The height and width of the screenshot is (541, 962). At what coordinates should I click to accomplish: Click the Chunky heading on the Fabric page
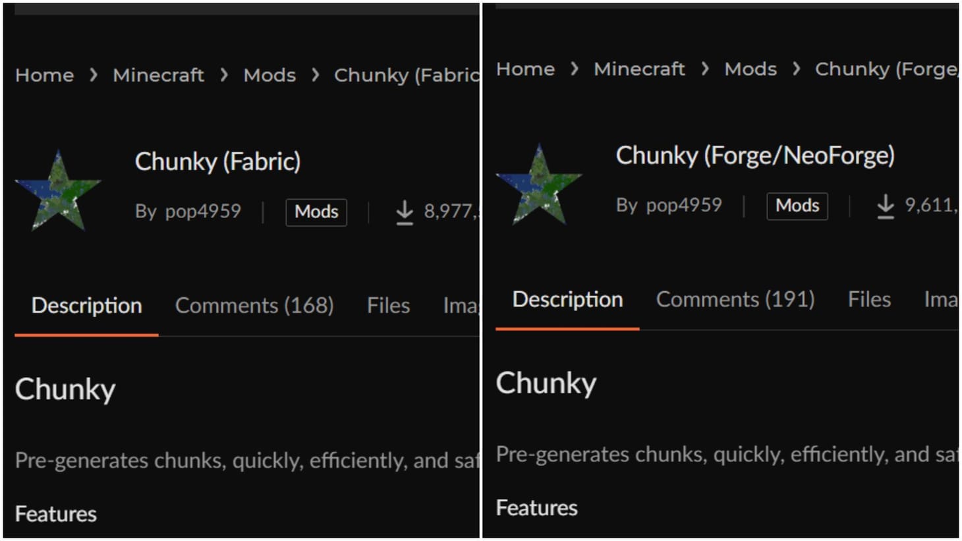click(65, 389)
